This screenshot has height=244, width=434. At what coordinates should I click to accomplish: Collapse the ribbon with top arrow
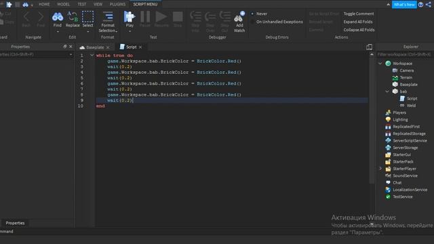coord(388,5)
